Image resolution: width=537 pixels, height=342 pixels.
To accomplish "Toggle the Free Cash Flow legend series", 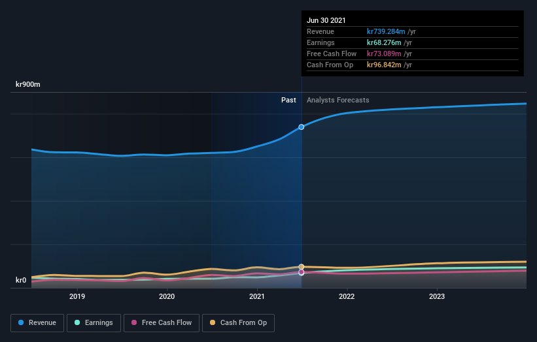I will [162, 323].
